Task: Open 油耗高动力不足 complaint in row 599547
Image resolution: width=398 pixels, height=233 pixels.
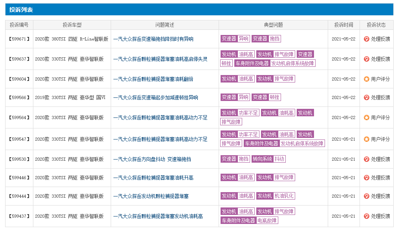Action: [161, 139]
